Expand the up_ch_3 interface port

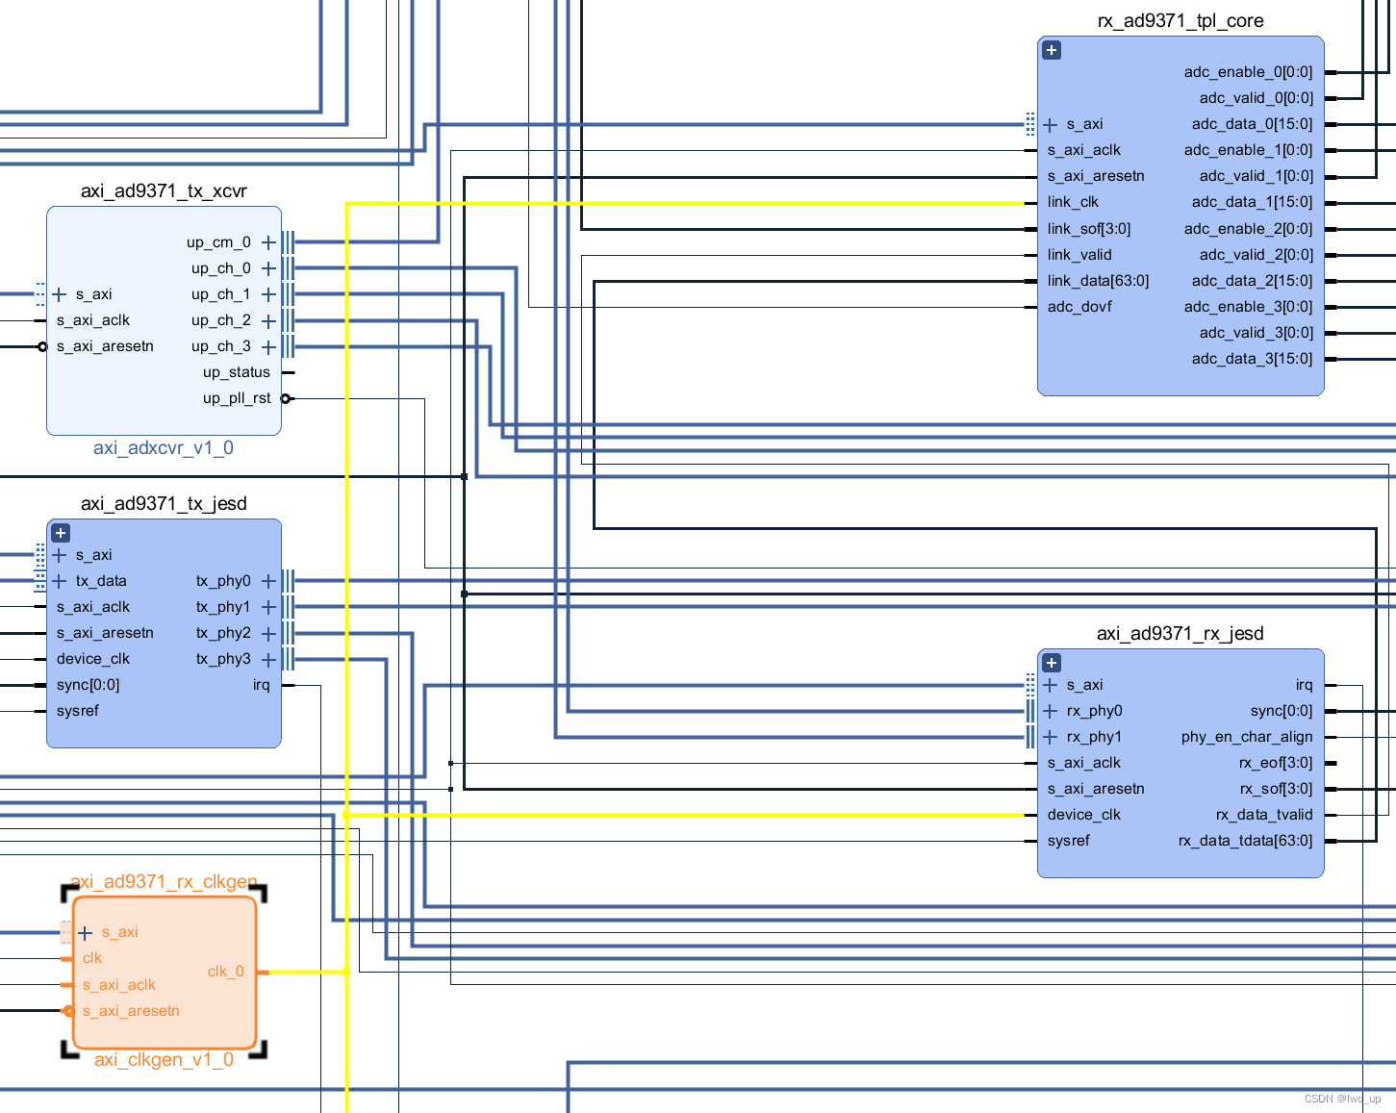tap(268, 346)
